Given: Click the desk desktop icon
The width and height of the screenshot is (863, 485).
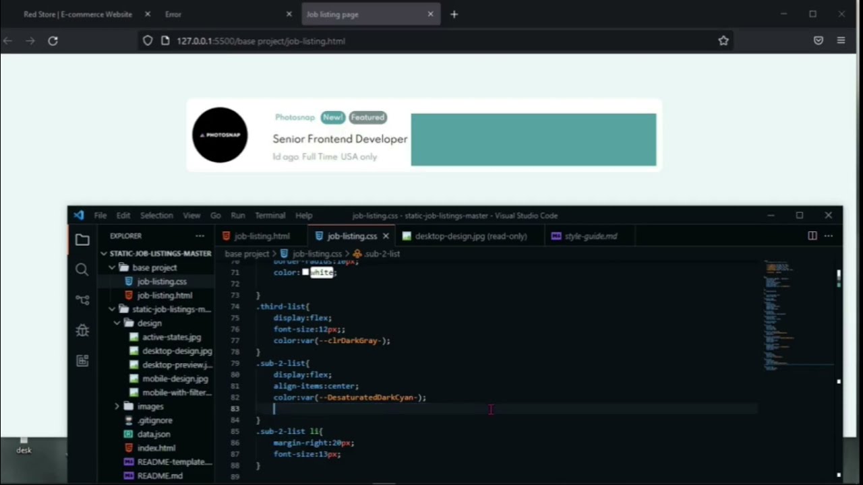Looking at the screenshot, I should click(x=24, y=445).
